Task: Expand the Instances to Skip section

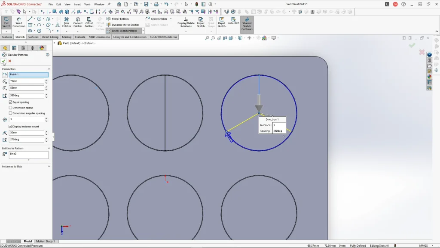Action: (x=49, y=166)
